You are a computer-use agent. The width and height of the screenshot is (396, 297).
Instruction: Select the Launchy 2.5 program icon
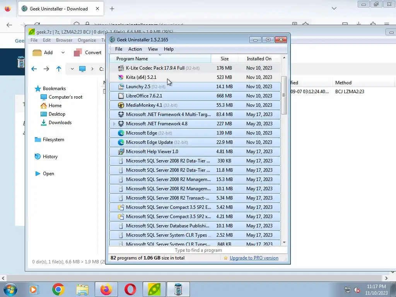coord(121,87)
